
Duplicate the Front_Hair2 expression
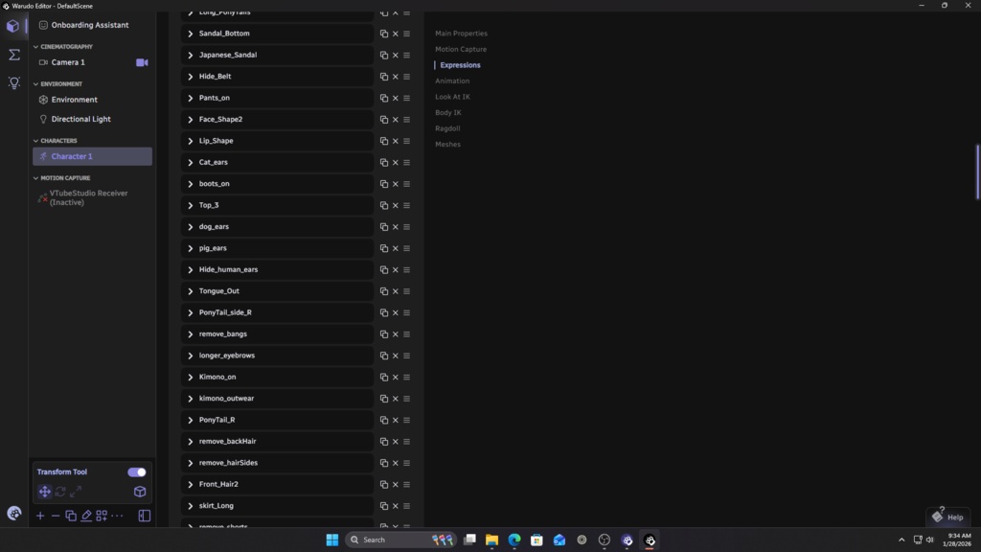(x=384, y=484)
